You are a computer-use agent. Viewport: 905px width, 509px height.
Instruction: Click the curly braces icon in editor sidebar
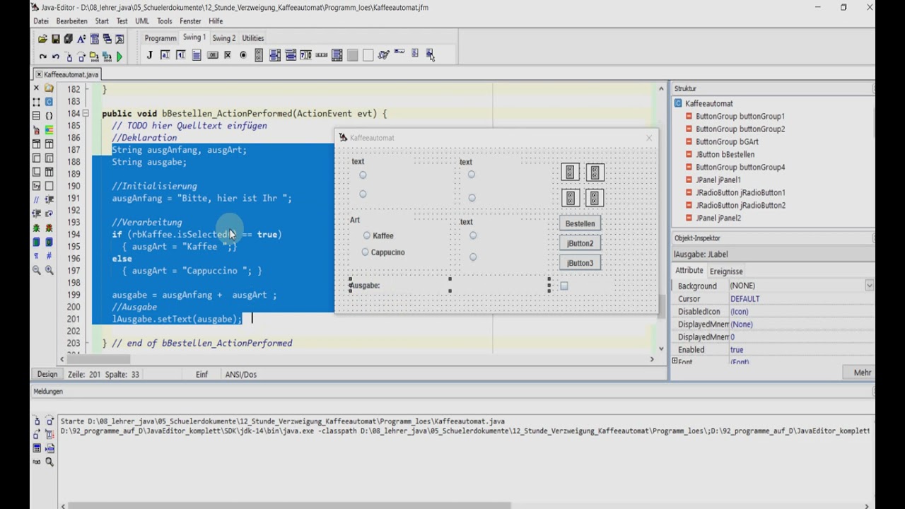[49, 115]
